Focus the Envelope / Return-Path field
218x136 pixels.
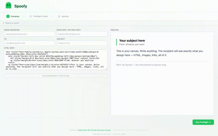point(82,34)
